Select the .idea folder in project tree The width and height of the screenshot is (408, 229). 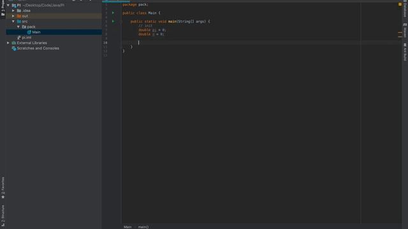coord(54,11)
